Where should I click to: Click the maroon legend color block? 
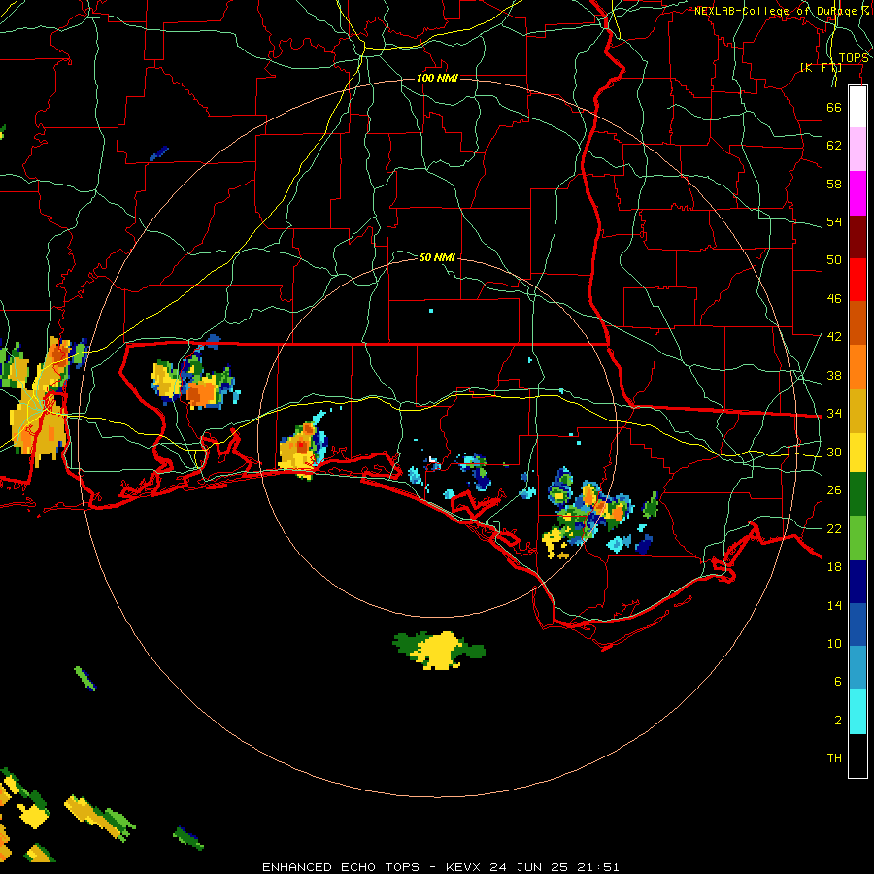857,237
